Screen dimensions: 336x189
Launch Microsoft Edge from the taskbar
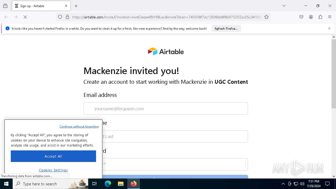(108, 184)
